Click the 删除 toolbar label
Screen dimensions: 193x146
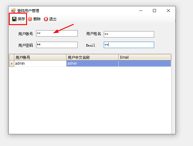pos(37,19)
